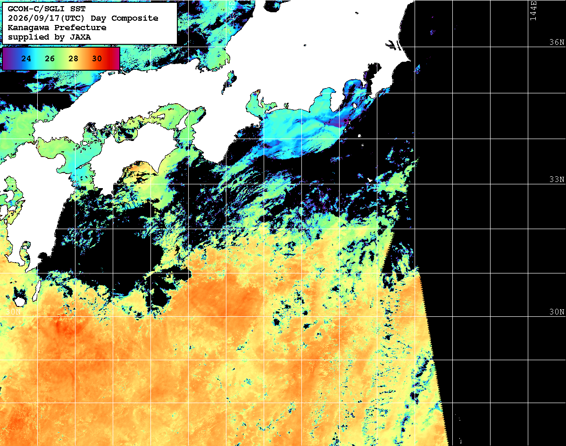566x446 pixels.
Task: Click the 30N label on left edge
Action: pyautogui.click(x=13, y=312)
